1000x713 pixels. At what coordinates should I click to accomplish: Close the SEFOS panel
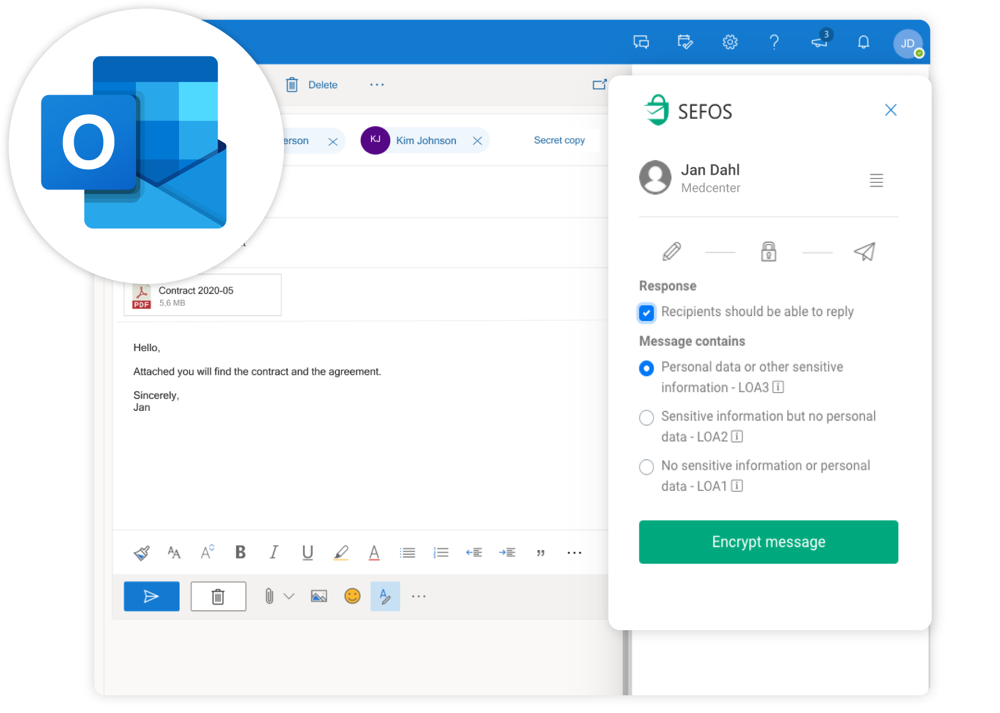pos(891,110)
